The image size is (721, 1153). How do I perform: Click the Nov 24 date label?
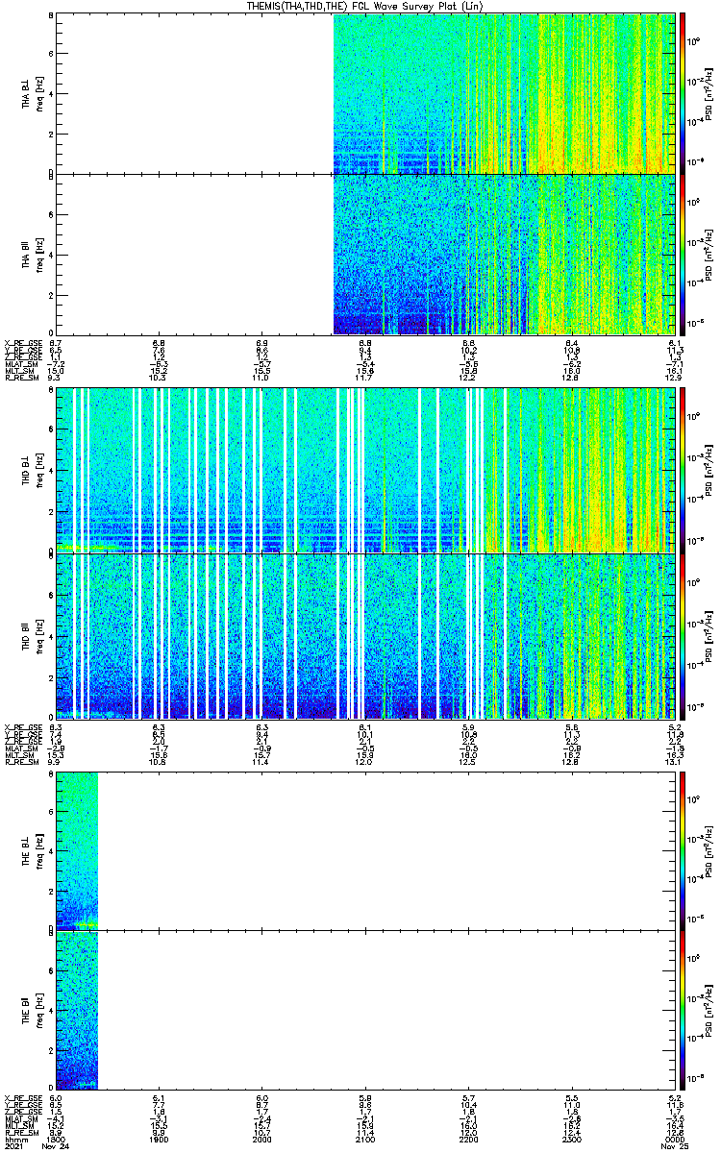pyautogui.click(x=57, y=1146)
